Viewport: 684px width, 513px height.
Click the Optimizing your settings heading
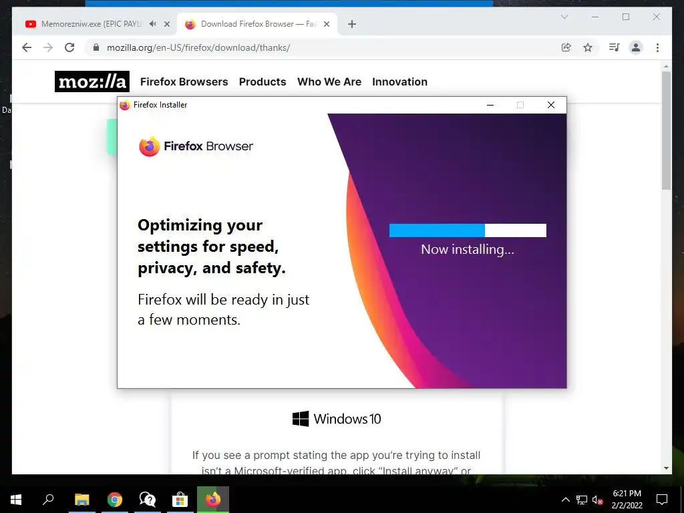coord(212,246)
